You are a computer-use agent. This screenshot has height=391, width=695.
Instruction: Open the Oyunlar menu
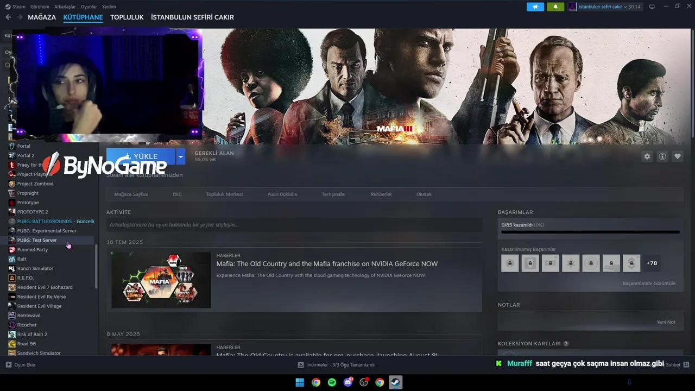pyautogui.click(x=89, y=7)
